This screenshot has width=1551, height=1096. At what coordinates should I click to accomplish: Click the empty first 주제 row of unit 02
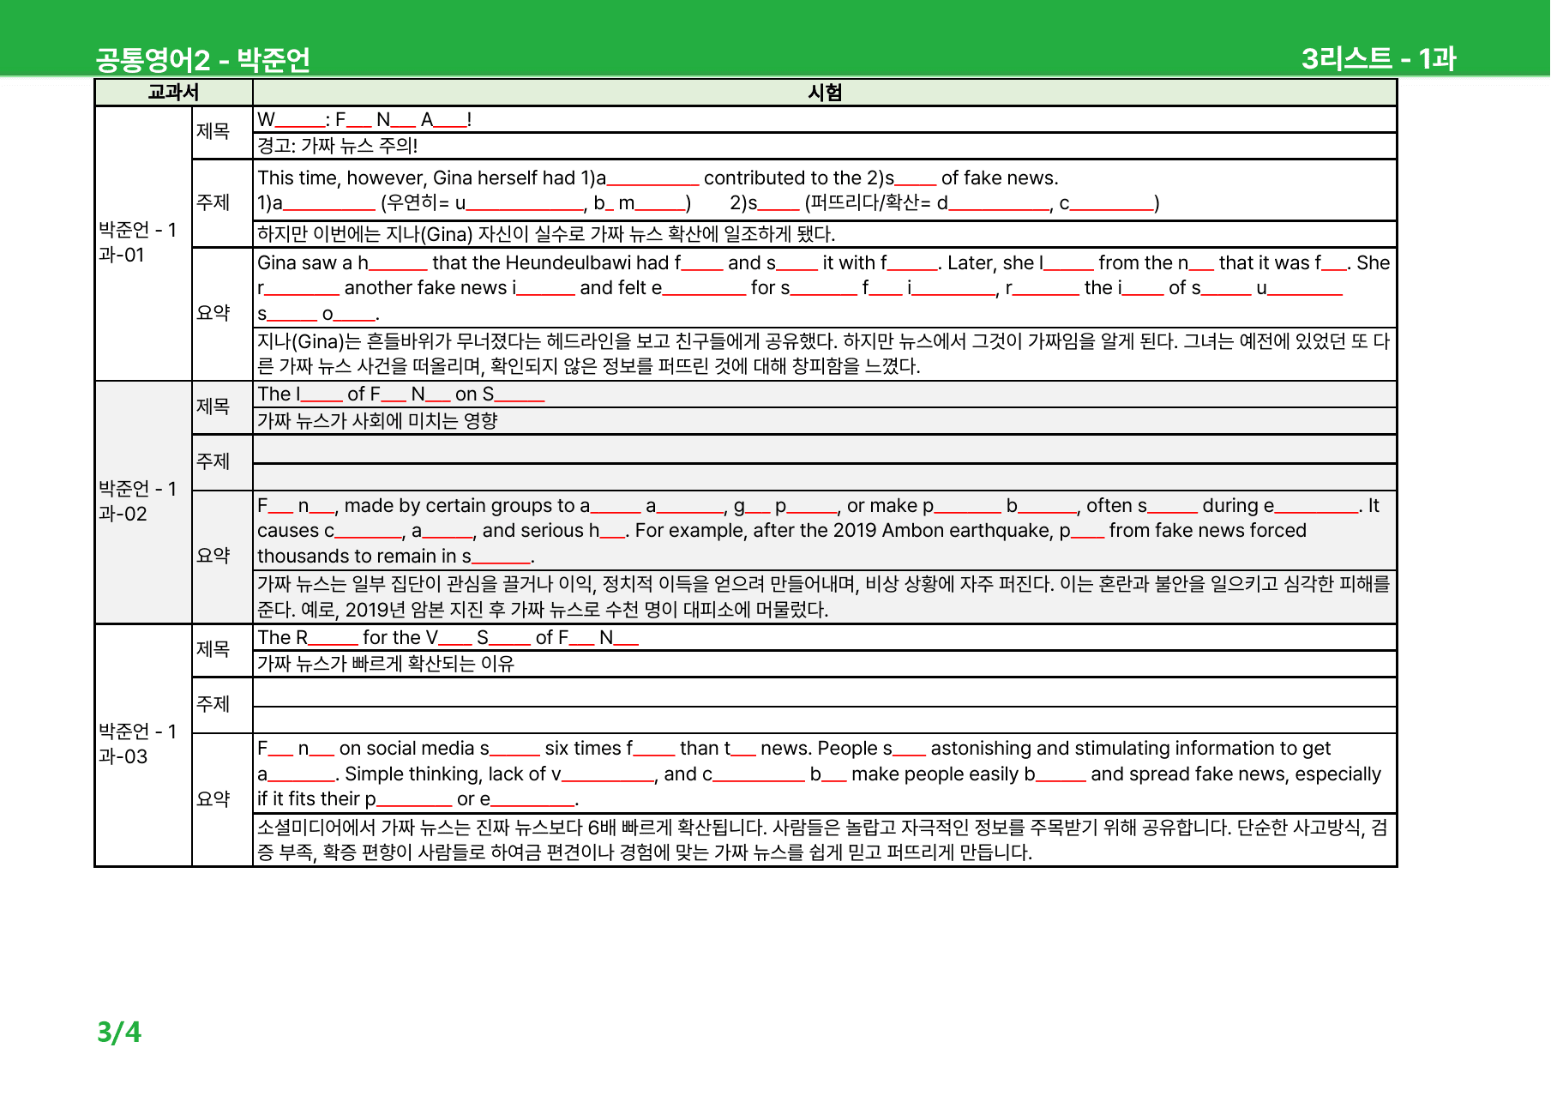tap(825, 449)
